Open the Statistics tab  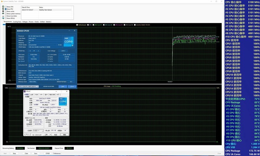[48, 21]
